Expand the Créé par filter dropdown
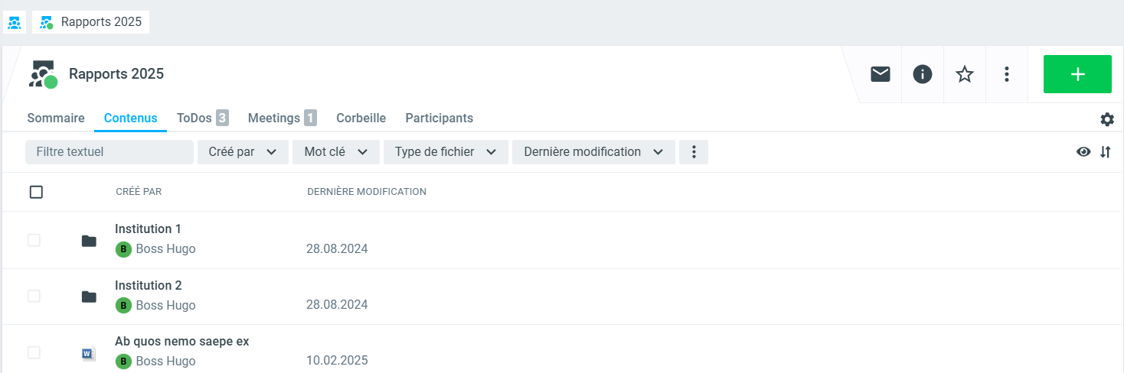Image resolution: width=1124 pixels, height=373 pixels. coord(243,152)
